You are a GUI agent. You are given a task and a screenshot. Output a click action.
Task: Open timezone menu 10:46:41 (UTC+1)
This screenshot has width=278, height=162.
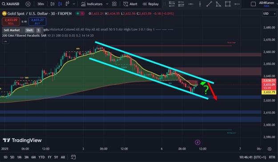click(253, 157)
